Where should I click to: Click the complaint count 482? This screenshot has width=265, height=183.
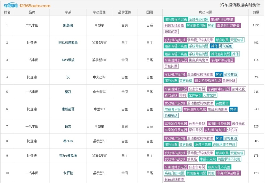click(x=256, y=42)
